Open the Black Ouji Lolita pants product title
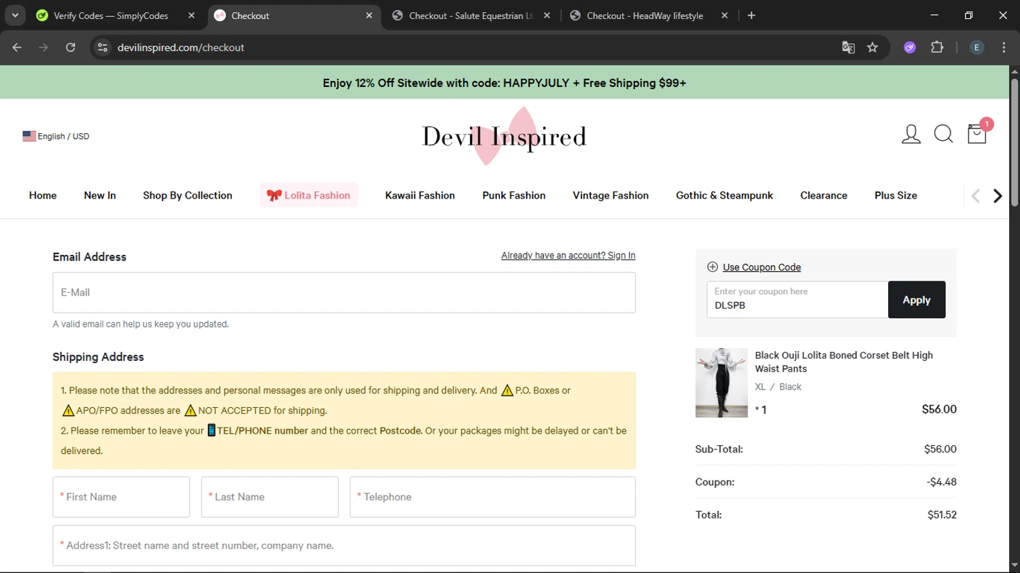The height and width of the screenshot is (573, 1020). (844, 362)
